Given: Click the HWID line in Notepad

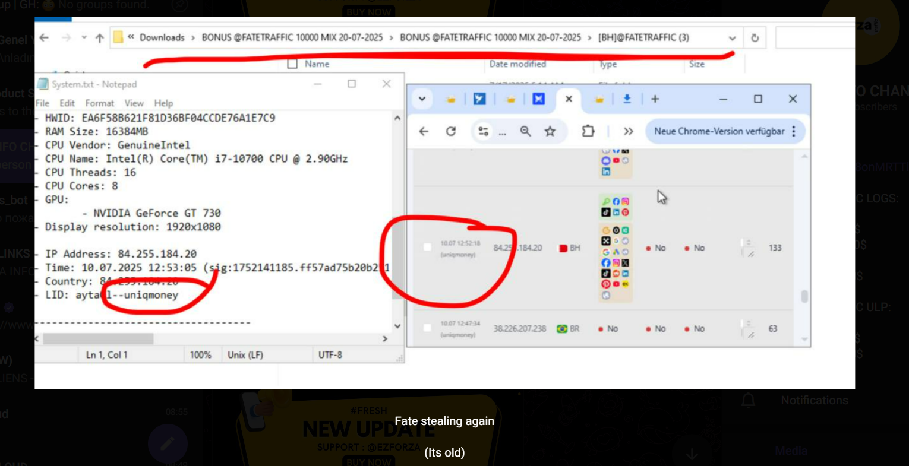Looking at the screenshot, I should (x=160, y=118).
